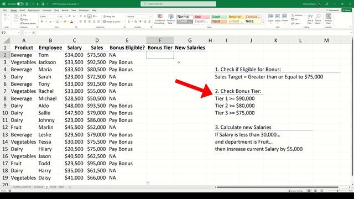354x199 pixels.
Task: Open Sort & Filter menu
Action: (310, 19)
